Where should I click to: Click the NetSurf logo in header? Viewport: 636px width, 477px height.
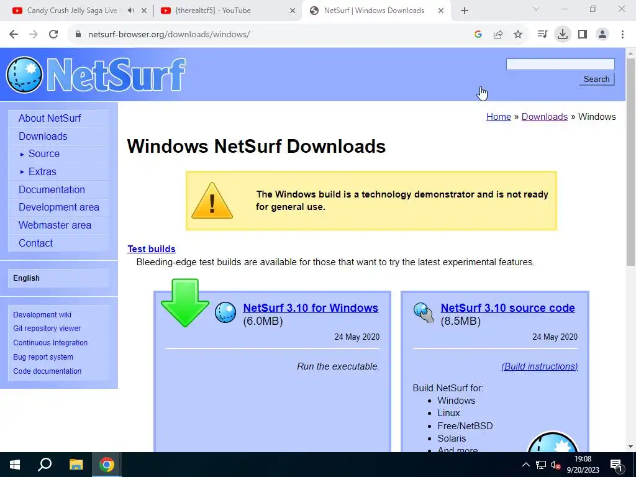[x=96, y=75]
